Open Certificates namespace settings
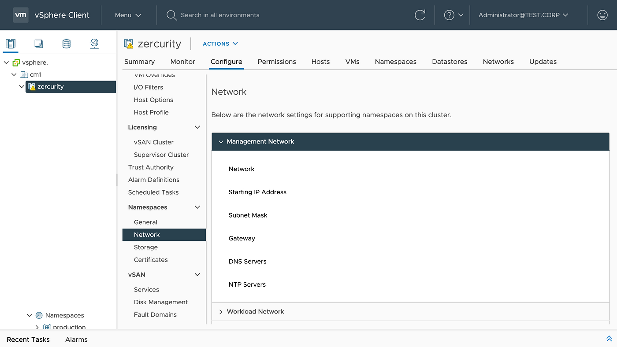Image resolution: width=617 pixels, height=347 pixels. coord(151,260)
